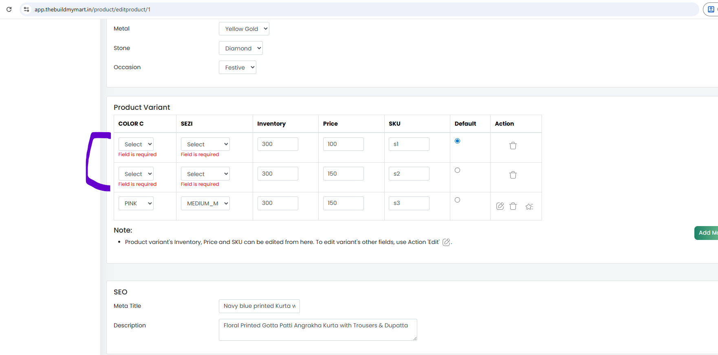
Task: Edit the s3 variant with its pencil icon
Action: point(500,206)
